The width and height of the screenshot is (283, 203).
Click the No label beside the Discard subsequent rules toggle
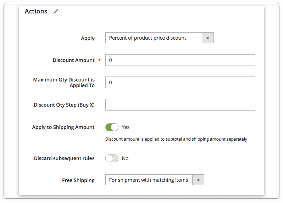click(125, 158)
